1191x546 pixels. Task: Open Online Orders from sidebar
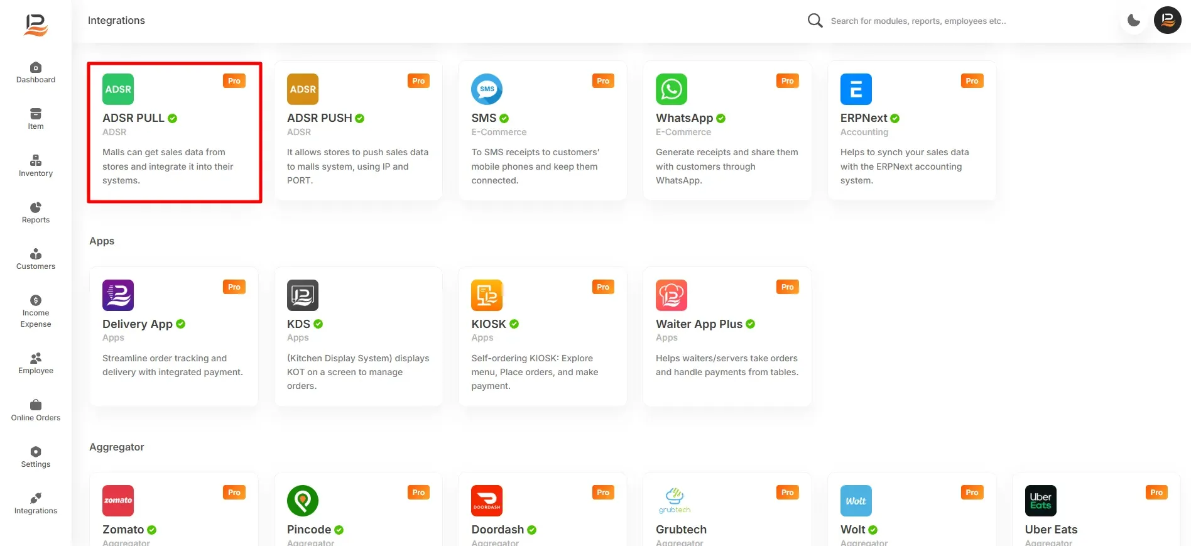36,410
